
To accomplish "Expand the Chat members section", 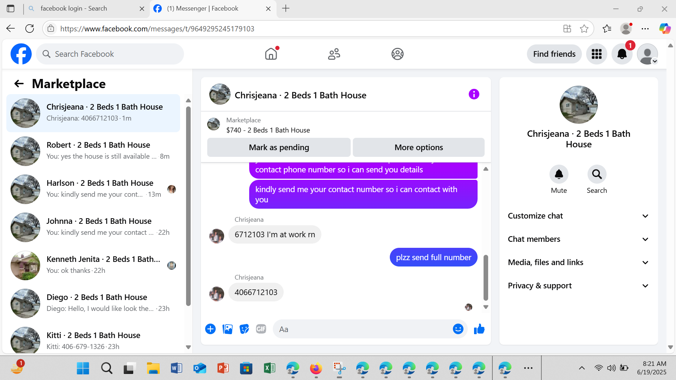I will tap(578, 239).
